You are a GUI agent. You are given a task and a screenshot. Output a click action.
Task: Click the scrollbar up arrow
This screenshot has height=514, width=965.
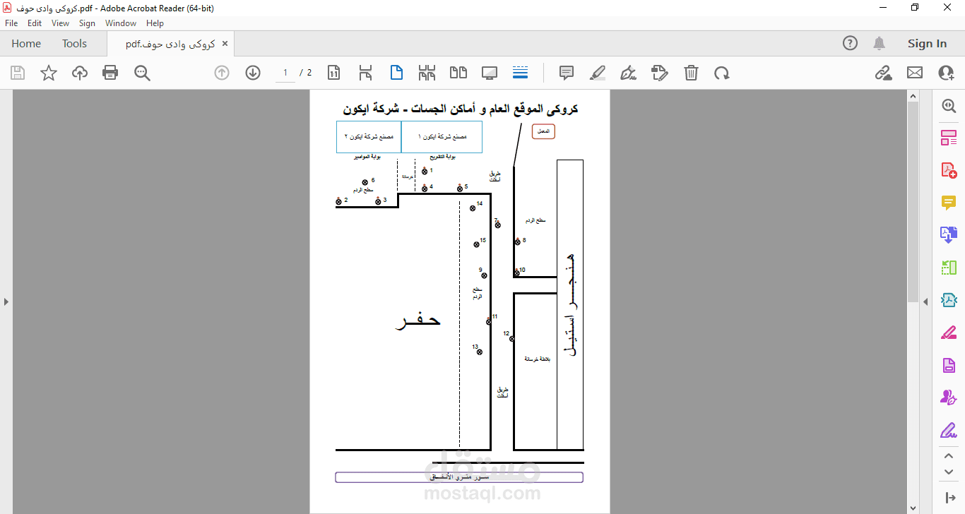click(x=913, y=95)
